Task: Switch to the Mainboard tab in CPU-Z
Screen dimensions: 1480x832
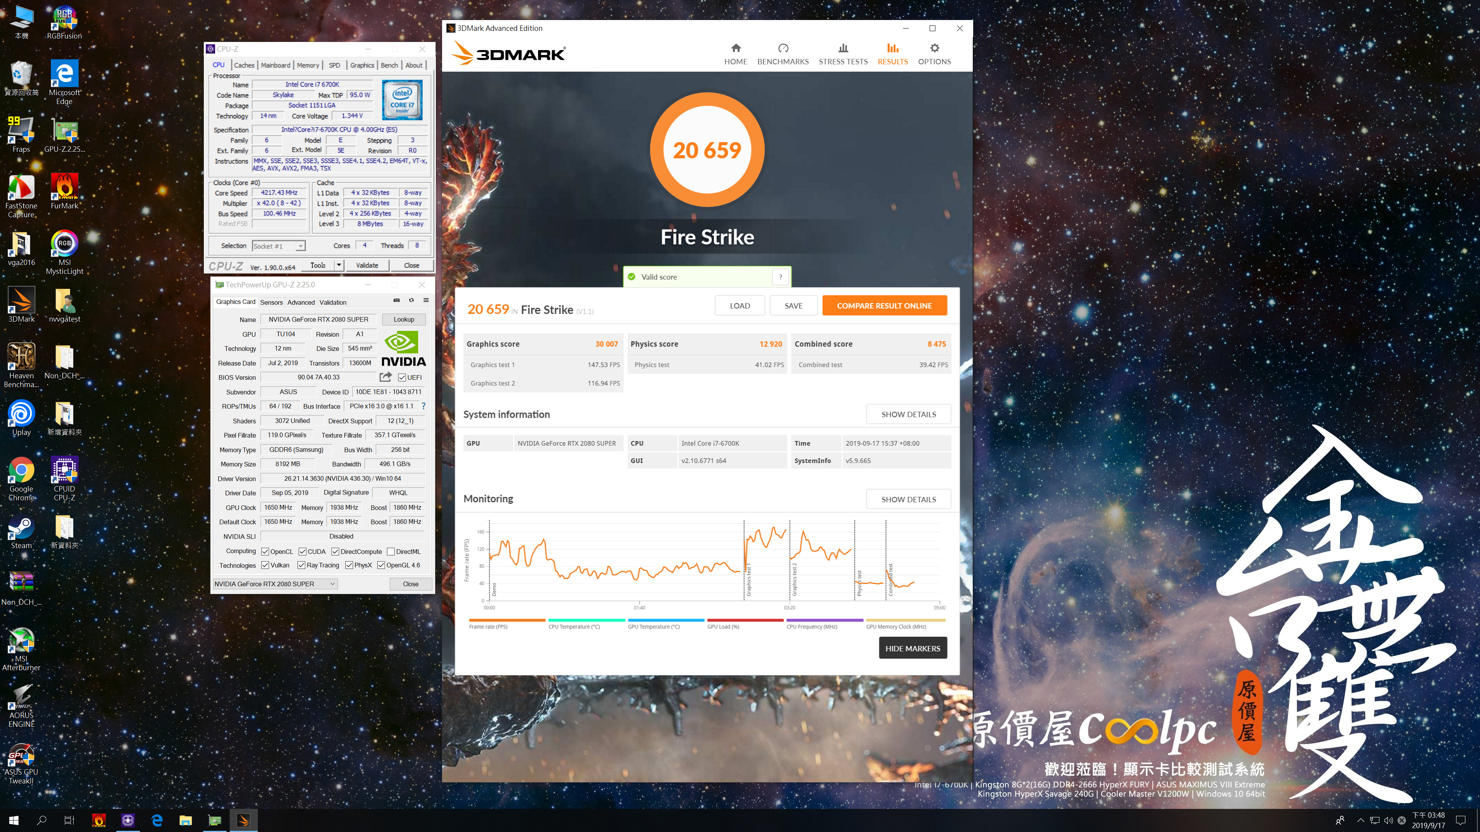Action: pyautogui.click(x=275, y=65)
